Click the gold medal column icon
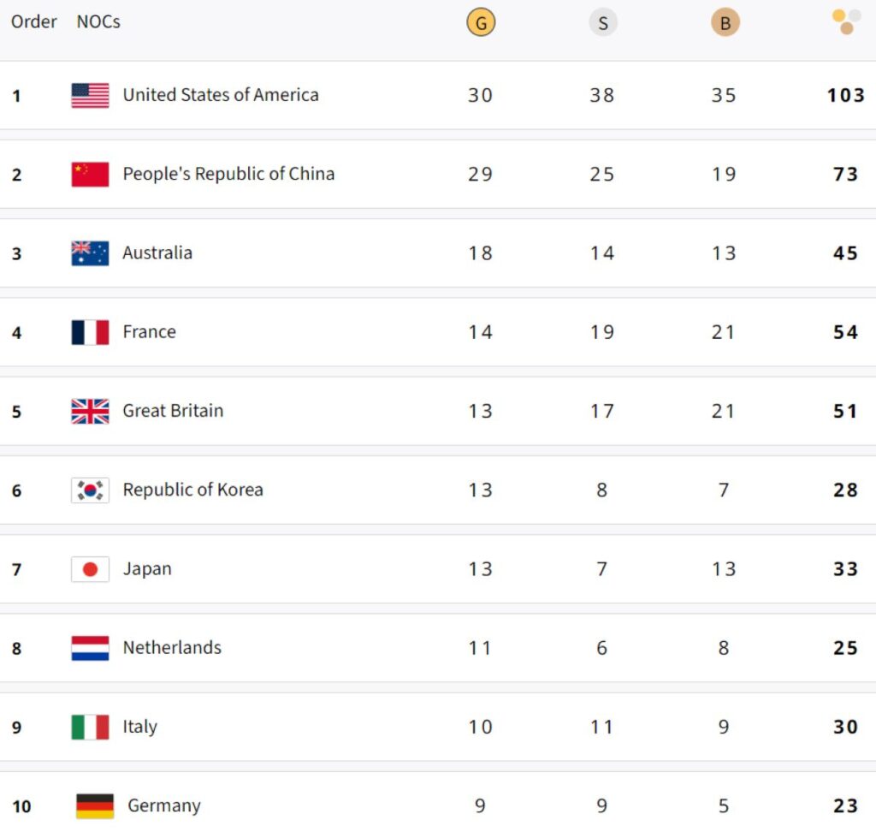876x832 pixels. [x=481, y=23]
